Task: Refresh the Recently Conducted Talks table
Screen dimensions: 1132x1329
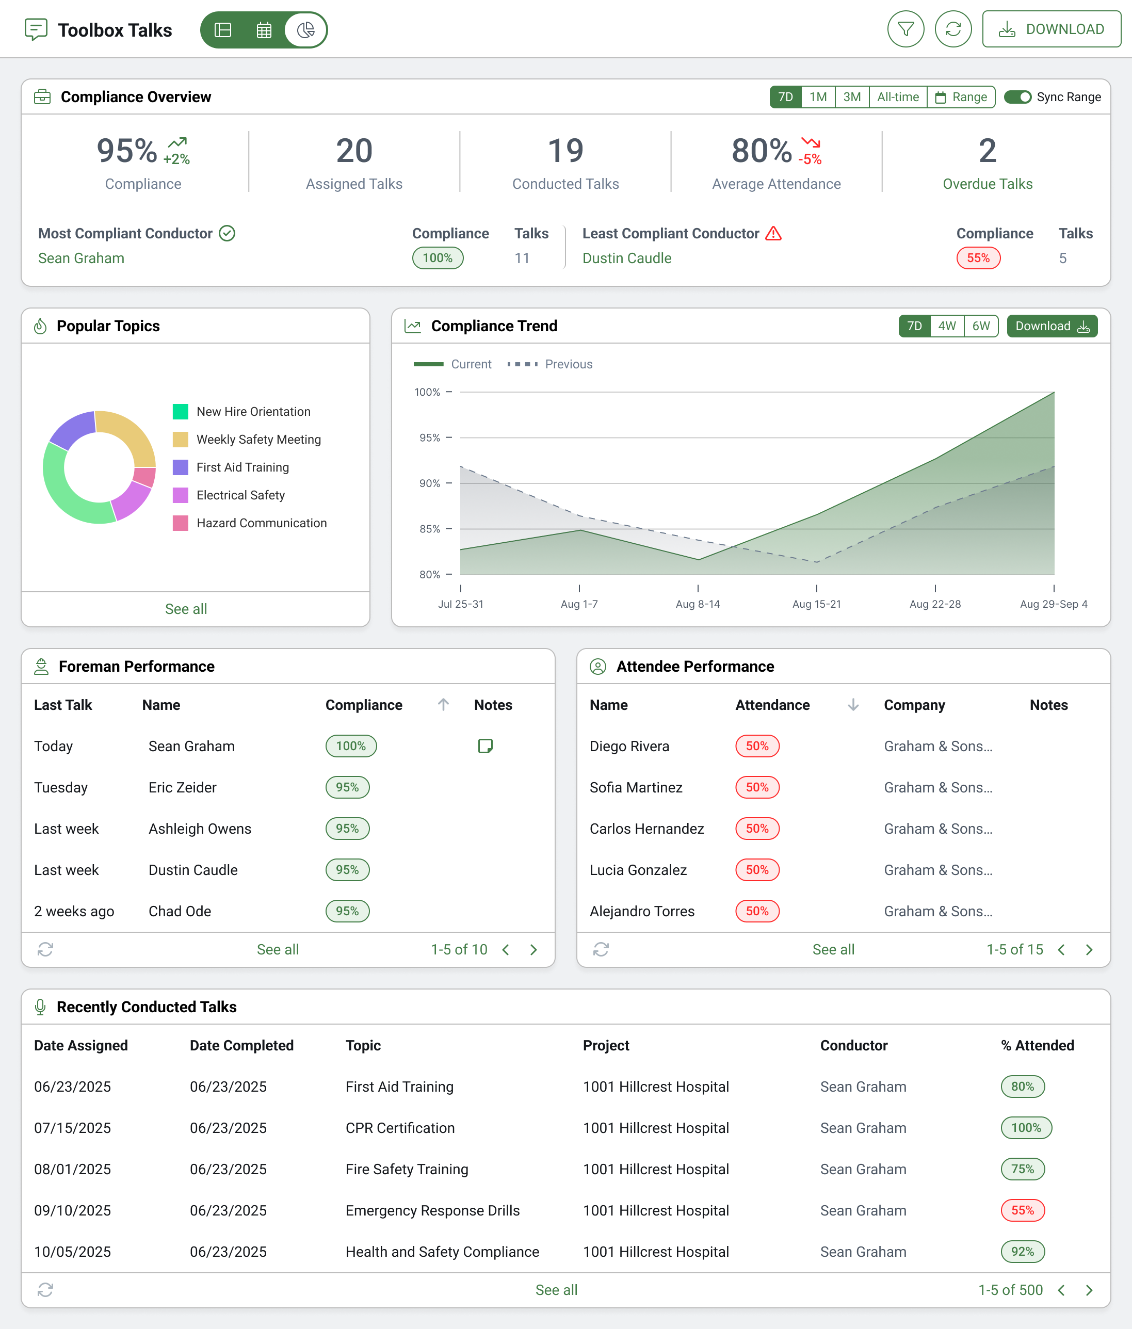Action: pyautogui.click(x=45, y=1290)
